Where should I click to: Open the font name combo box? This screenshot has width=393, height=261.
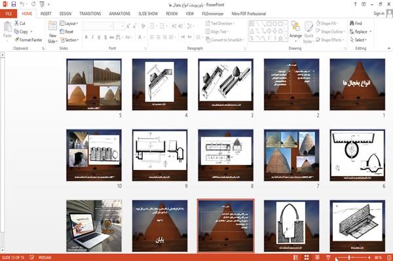(x=98, y=26)
